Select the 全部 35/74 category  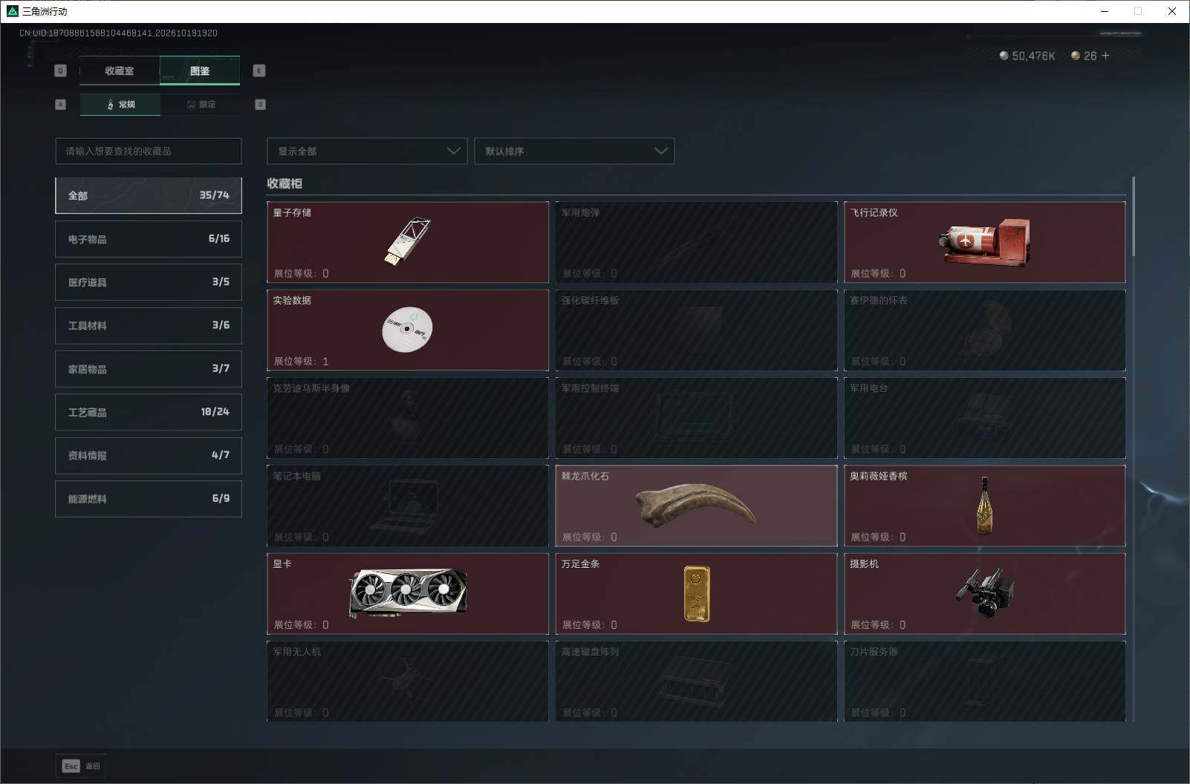pos(149,195)
